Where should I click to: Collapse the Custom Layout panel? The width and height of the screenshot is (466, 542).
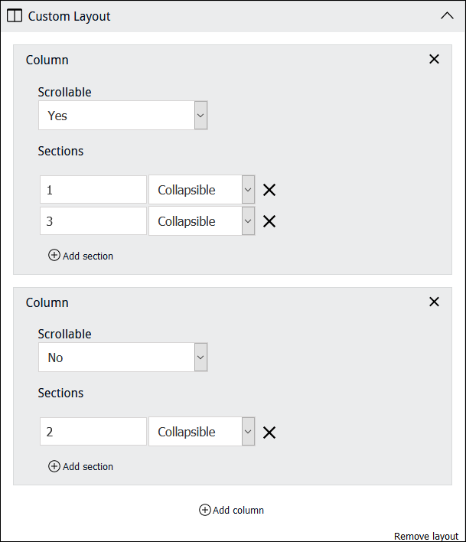(x=447, y=16)
